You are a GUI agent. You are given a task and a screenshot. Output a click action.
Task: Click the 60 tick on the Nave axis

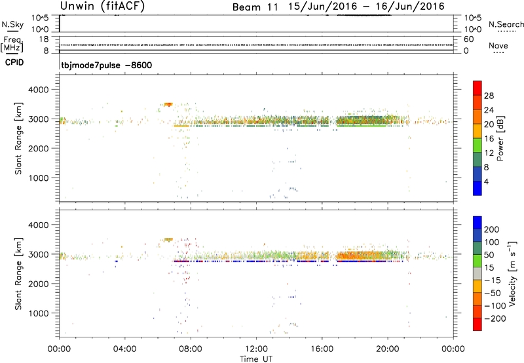coord(469,39)
